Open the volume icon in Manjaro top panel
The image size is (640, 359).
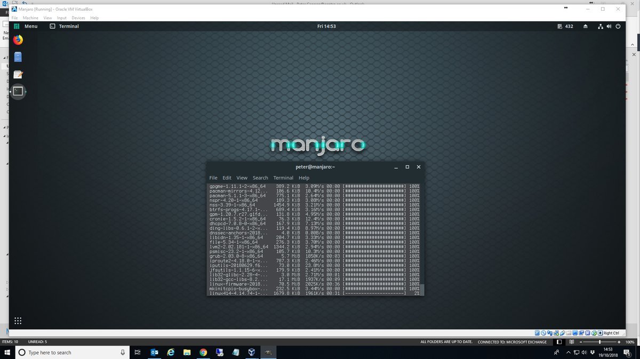(x=609, y=26)
